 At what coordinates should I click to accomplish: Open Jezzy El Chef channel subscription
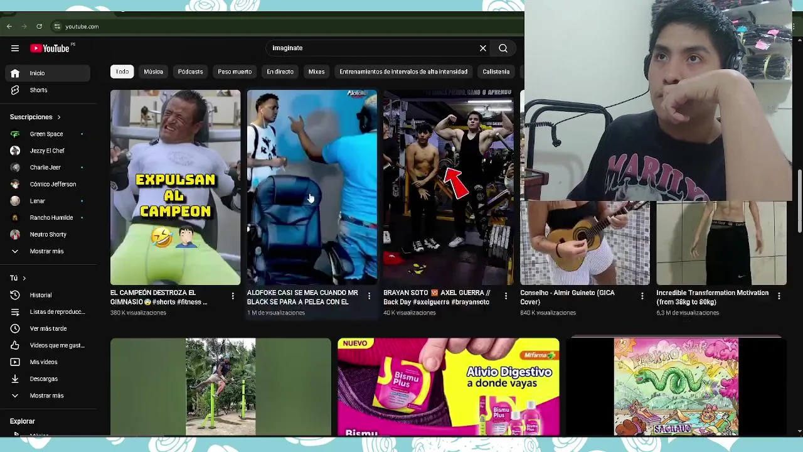pos(48,151)
